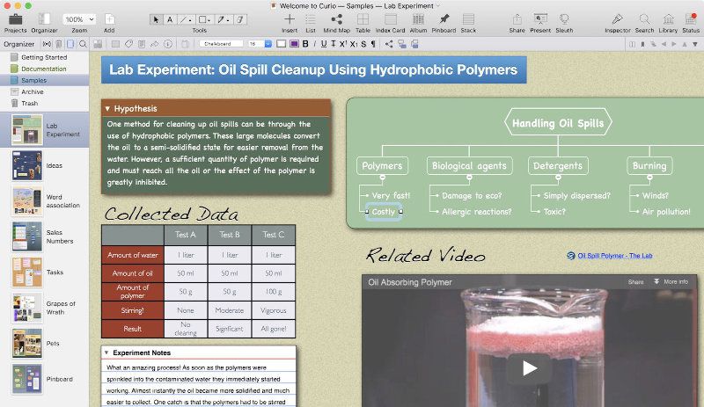Play the Oil Absorbing Polymer video

click(529, 368)
